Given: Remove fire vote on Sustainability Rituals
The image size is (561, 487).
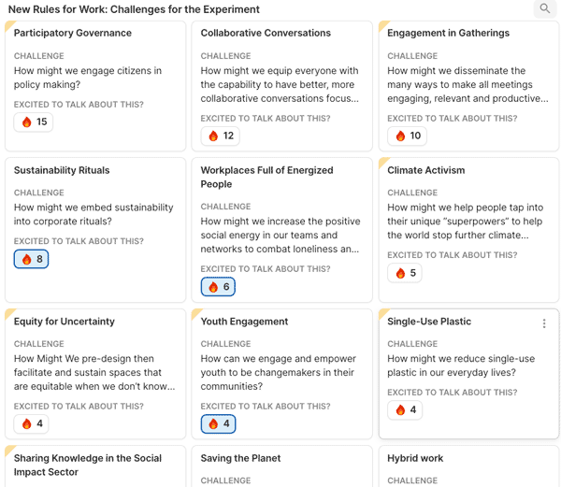Looking at the screenshot, I should pos(31,259).
